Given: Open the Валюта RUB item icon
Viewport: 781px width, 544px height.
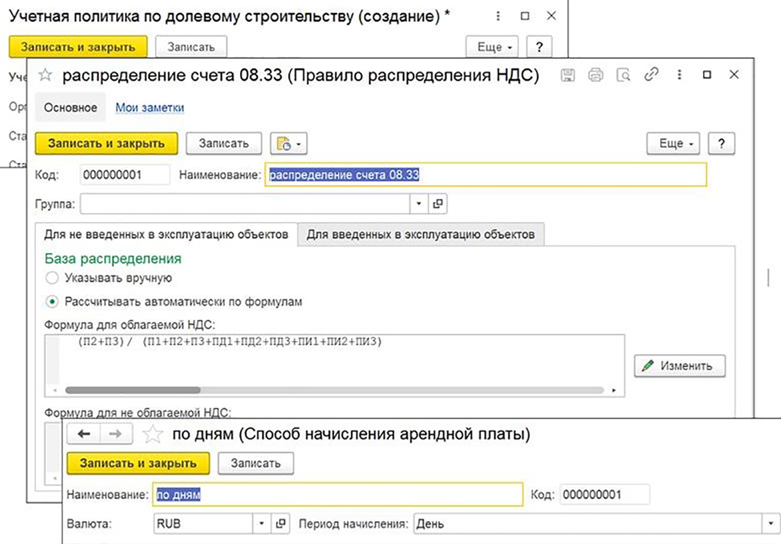Looking at the screenshot, I should pos(281,524).
